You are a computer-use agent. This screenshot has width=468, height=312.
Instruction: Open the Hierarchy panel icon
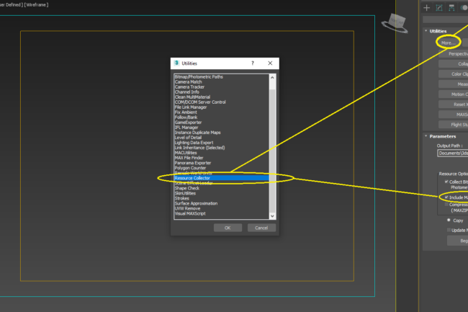tap(451, 8)
